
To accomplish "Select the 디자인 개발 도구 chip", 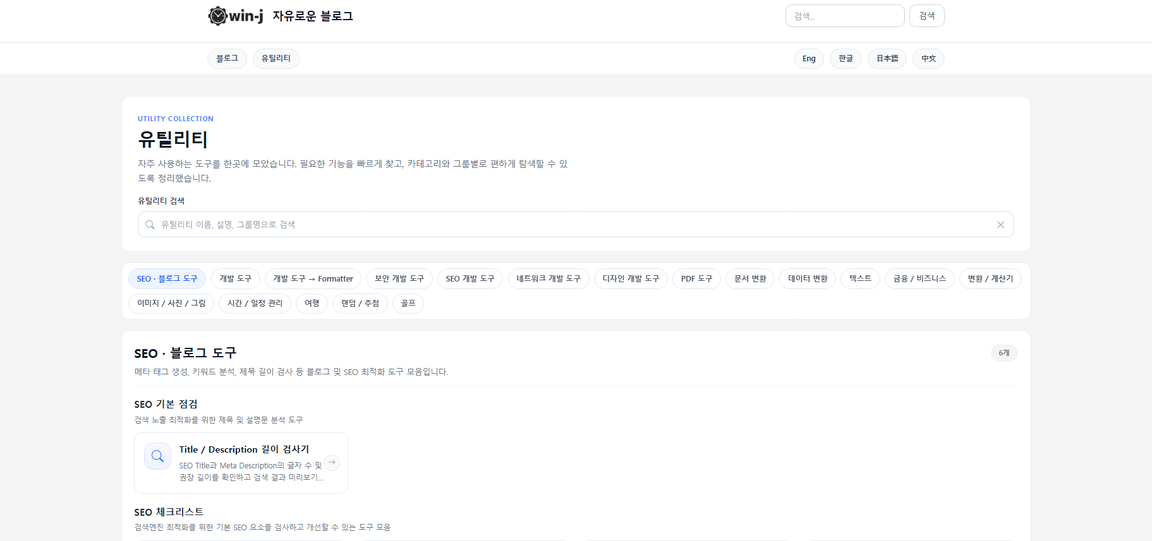I will click(631, 278).
